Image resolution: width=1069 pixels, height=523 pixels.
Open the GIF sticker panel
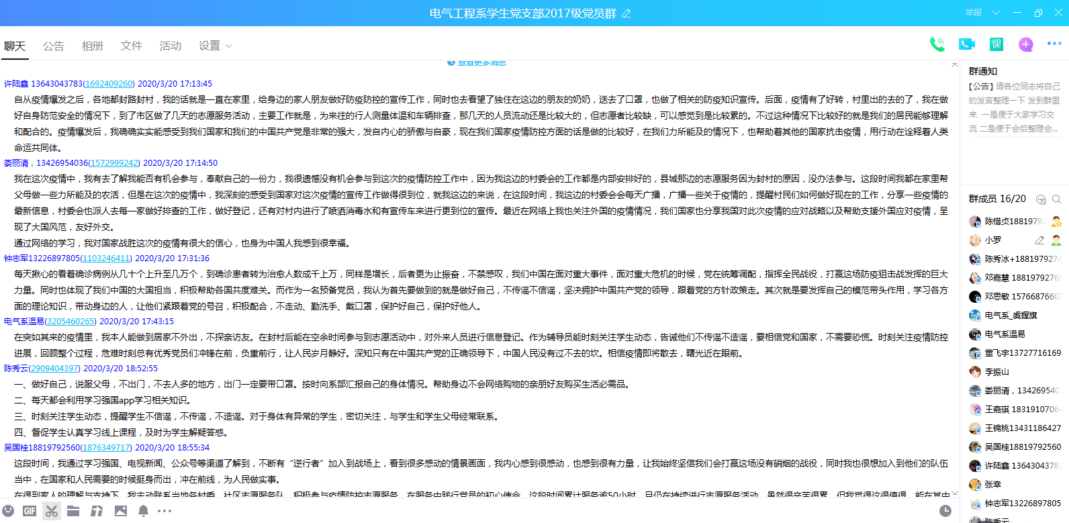30,511
